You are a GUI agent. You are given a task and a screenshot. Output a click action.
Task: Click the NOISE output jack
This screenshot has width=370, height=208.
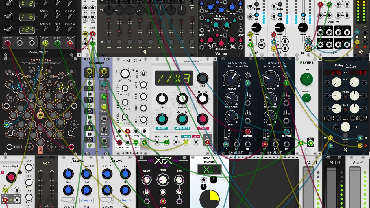point(85,44)
